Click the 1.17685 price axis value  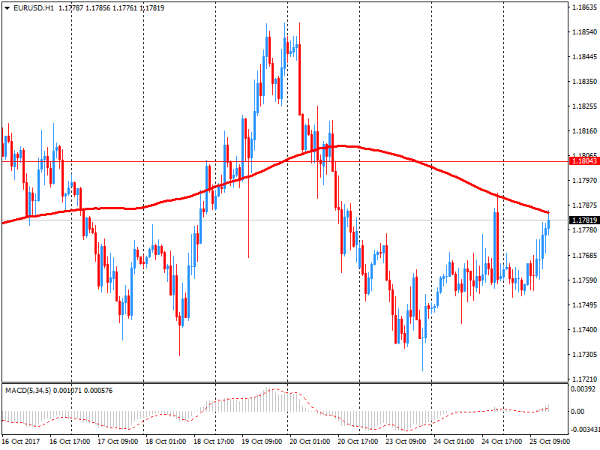pyautogui.click(x=585, y=255)
